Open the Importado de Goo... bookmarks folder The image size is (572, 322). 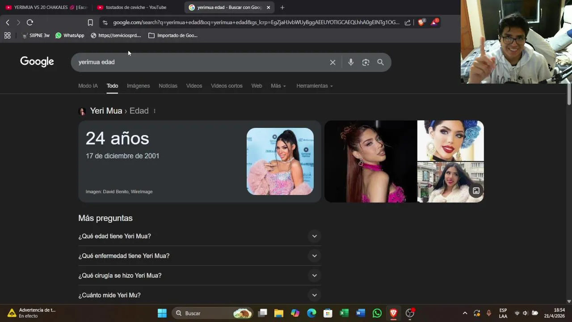pos(173,35)
